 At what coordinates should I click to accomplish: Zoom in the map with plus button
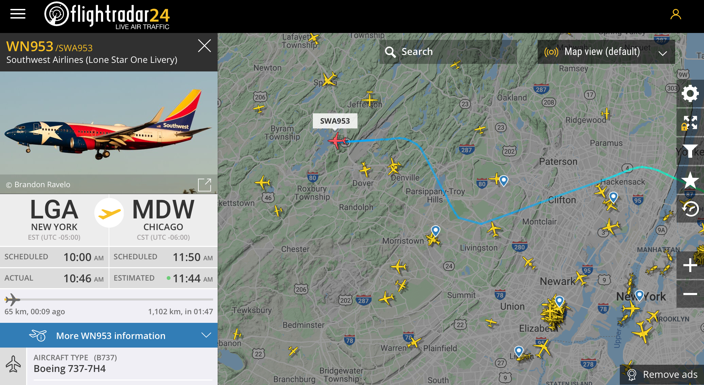690,265
